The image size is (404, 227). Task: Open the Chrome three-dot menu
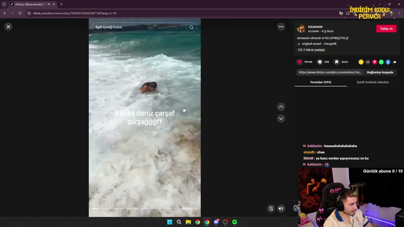[x=399, y=13]
